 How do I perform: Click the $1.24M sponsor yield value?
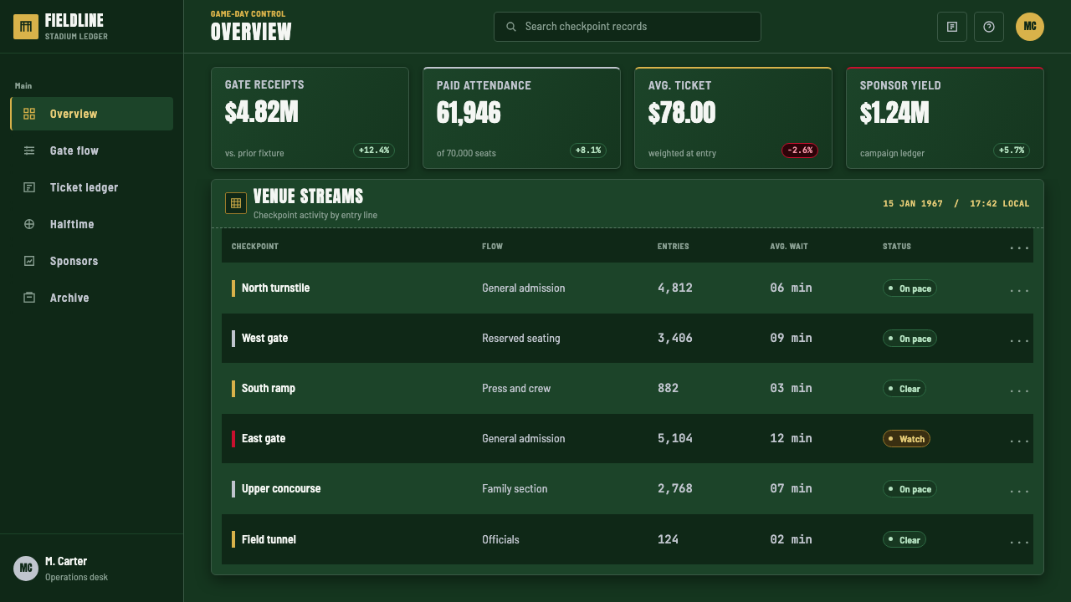(894, 113)
